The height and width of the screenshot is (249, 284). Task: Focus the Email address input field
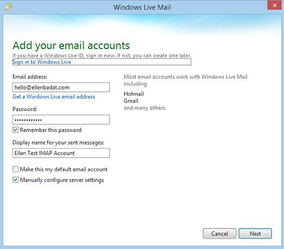tap(61, 87)
